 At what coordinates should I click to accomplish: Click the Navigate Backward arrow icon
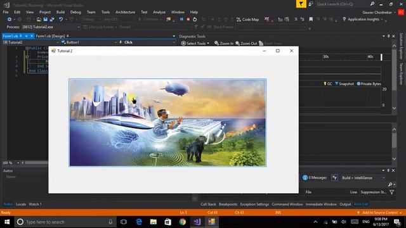10,20
